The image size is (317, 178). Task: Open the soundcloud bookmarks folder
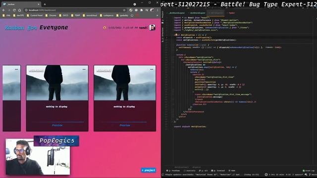90,15
